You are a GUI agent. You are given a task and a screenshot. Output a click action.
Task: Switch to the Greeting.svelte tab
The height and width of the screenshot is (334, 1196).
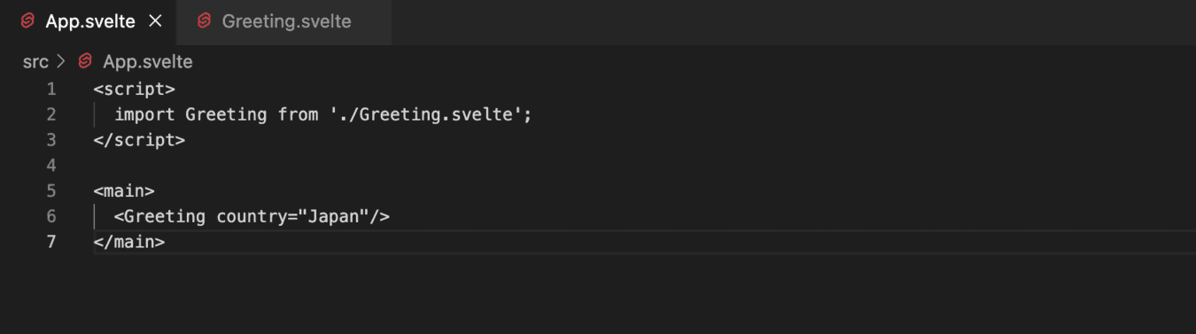(284, 21)
